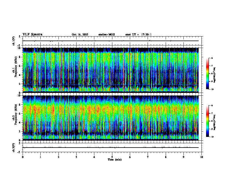The image size is (227, 176).
Task: Click time axis tick label "3"
Action: coord(76,157)
